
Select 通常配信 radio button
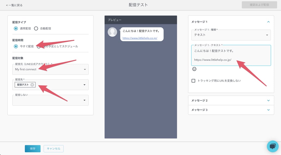click(16, 28)
